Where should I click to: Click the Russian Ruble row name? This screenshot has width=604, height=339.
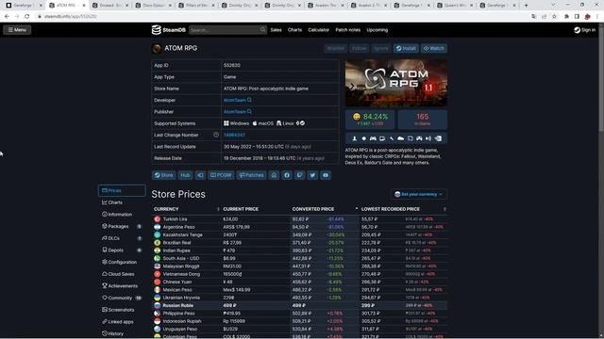pyautogui.click(x=178, y=305)
